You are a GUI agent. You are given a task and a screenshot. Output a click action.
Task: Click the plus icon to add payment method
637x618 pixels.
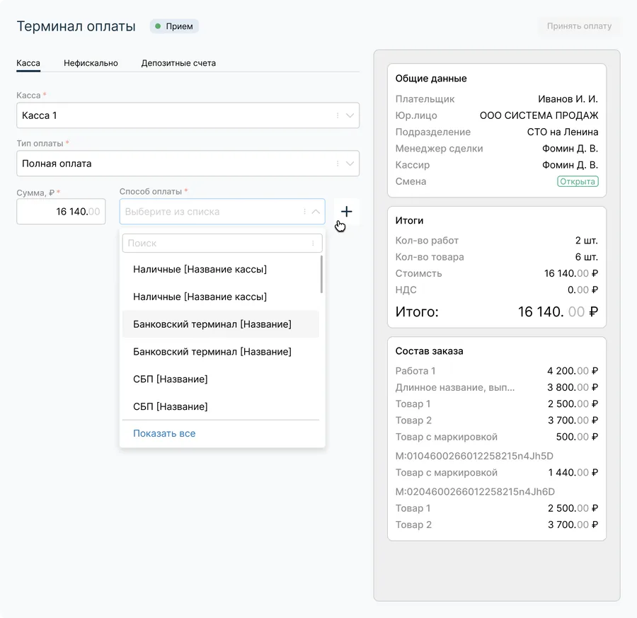click(346, 211)
